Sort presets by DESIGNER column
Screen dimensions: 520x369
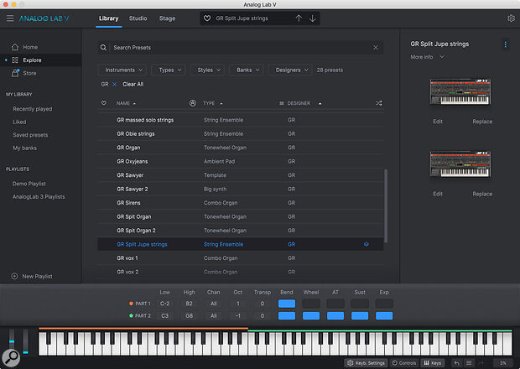pyautogui.click(x=304, y=103)
